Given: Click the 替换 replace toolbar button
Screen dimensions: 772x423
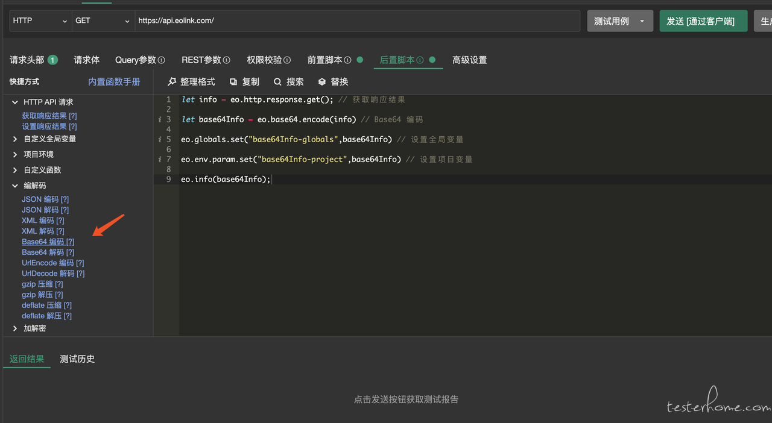Looking at the screenshot, I should point(333,81).
